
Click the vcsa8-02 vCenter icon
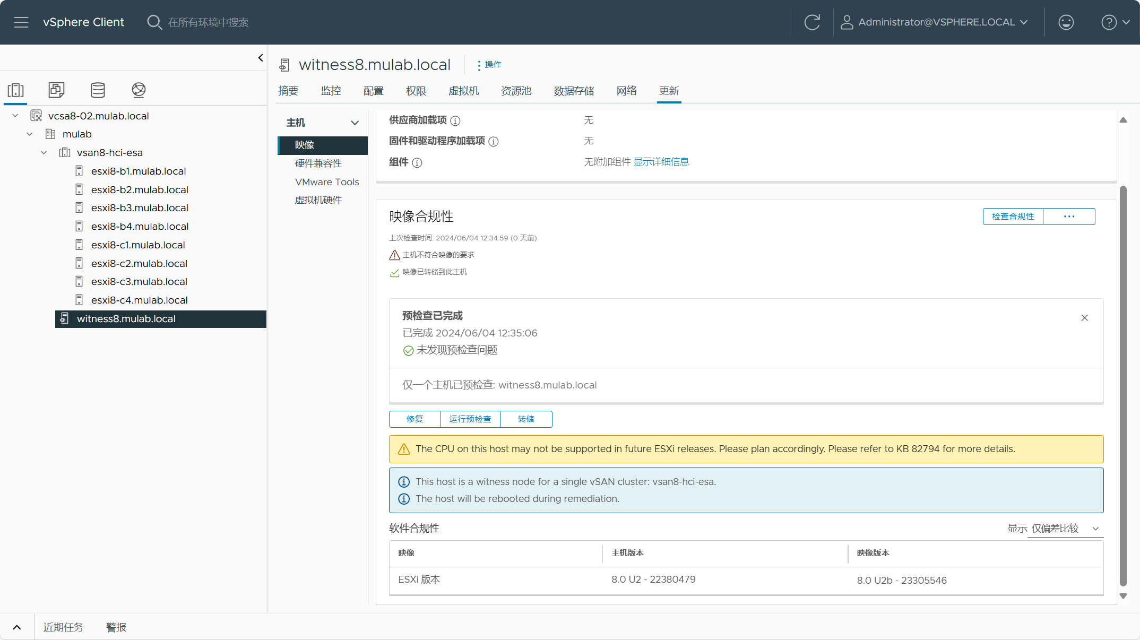tap(36, 116)
